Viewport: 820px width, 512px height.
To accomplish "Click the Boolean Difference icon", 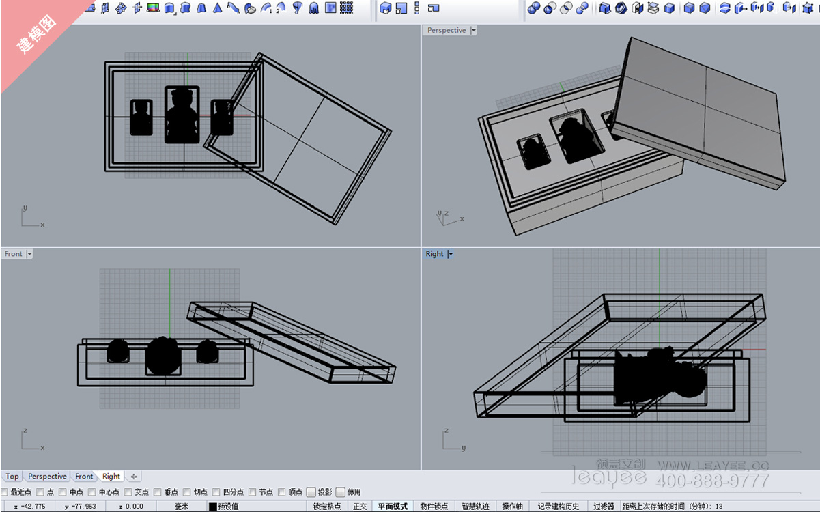I will (x=550, y=8).
